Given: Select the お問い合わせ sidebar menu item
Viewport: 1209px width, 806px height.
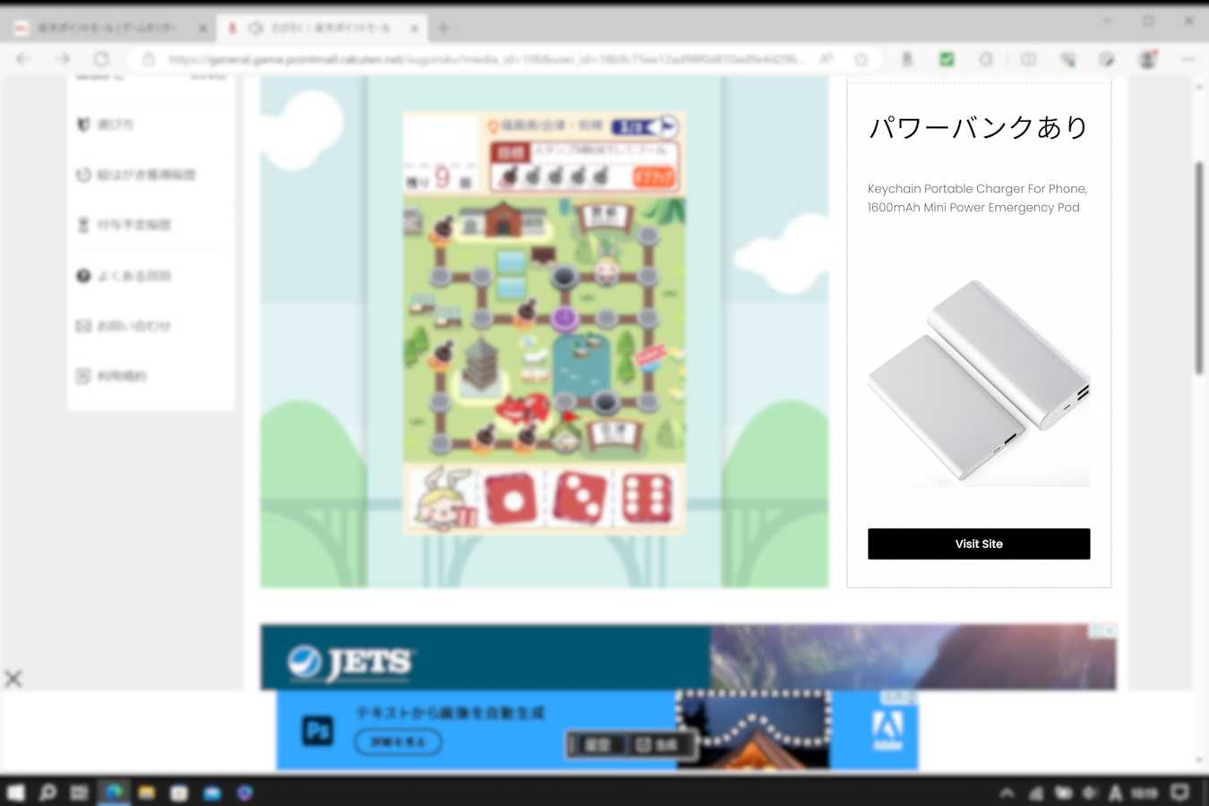Looking at the screenshot, I should (x=133, y=326).
